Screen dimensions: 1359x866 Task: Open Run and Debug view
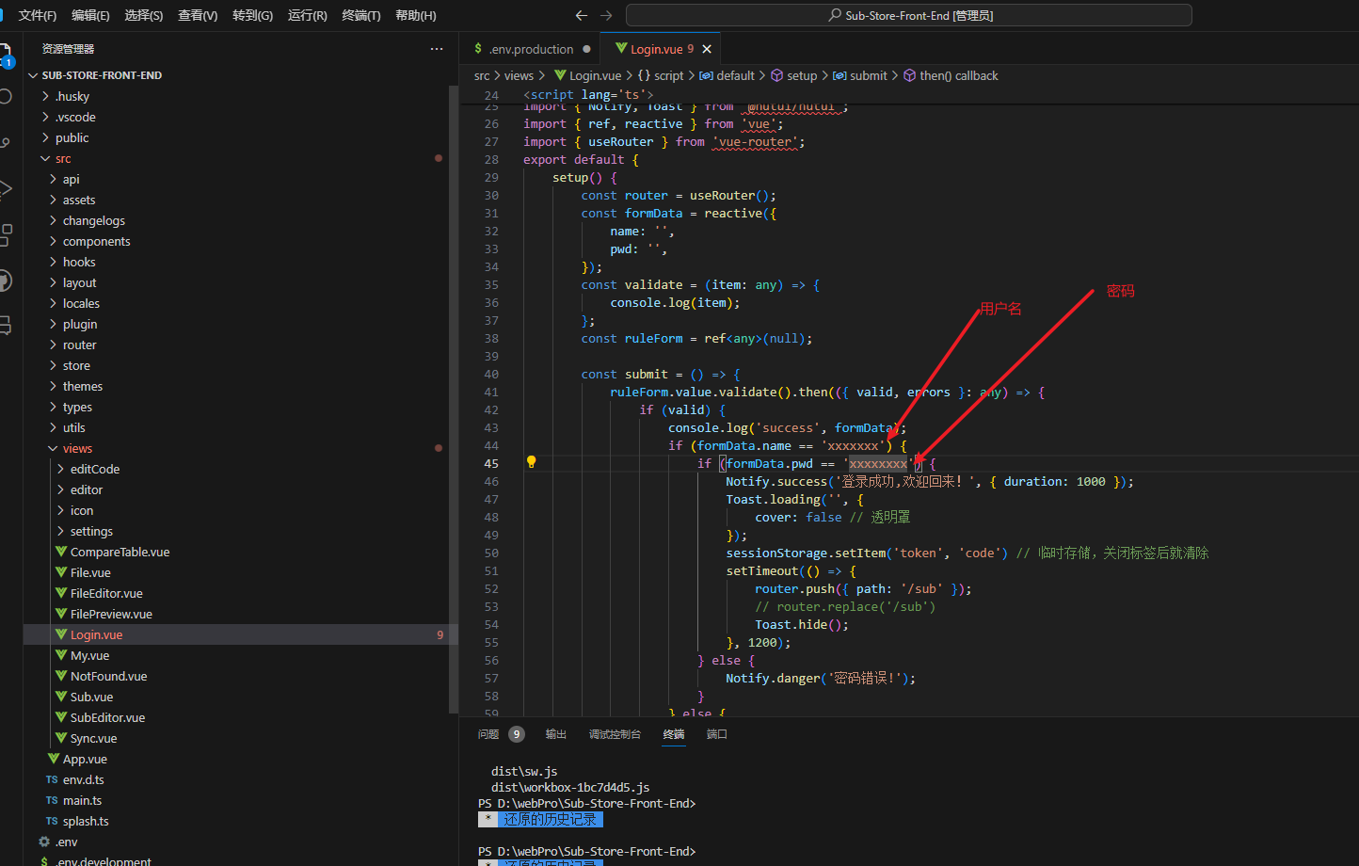[x=5, y=188]
